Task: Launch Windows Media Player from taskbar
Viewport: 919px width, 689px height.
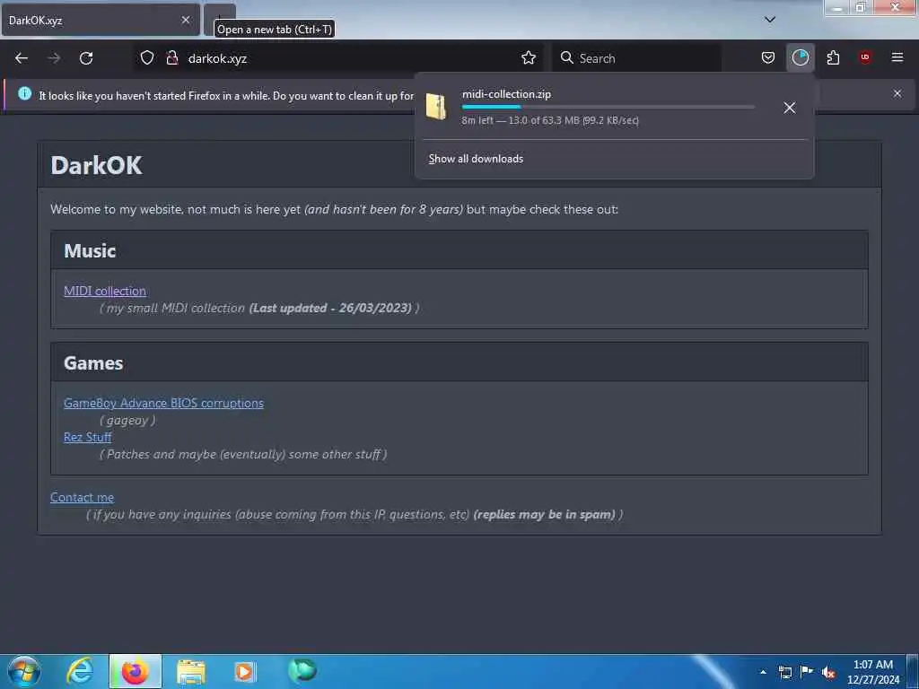Action: point(244,671)
